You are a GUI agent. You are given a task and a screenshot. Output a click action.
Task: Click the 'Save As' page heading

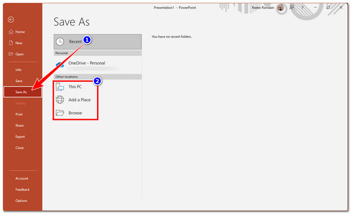tap(71, 22)
